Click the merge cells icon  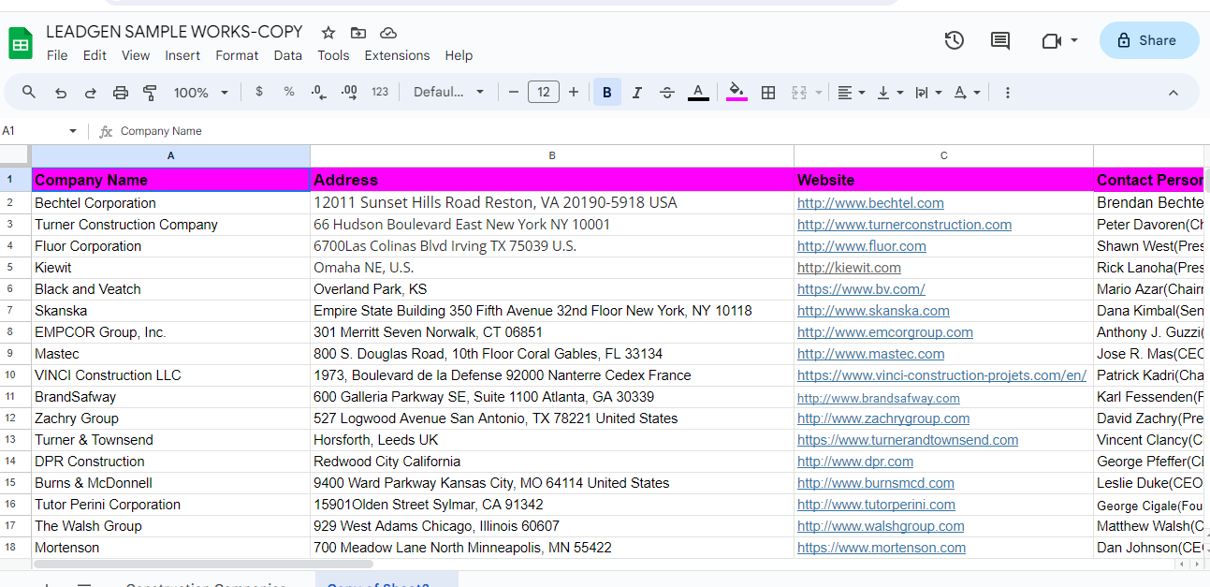pos(799,93)
